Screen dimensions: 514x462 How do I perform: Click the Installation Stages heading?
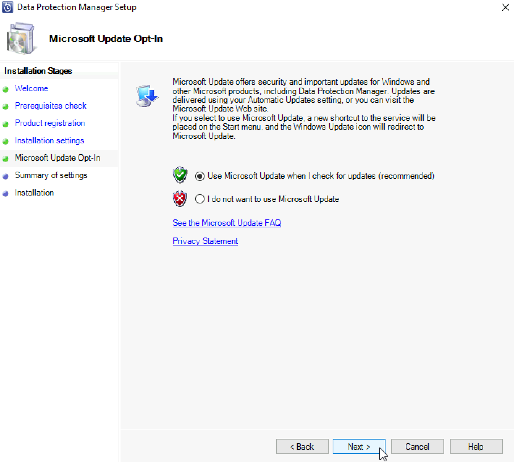point(38,71)
